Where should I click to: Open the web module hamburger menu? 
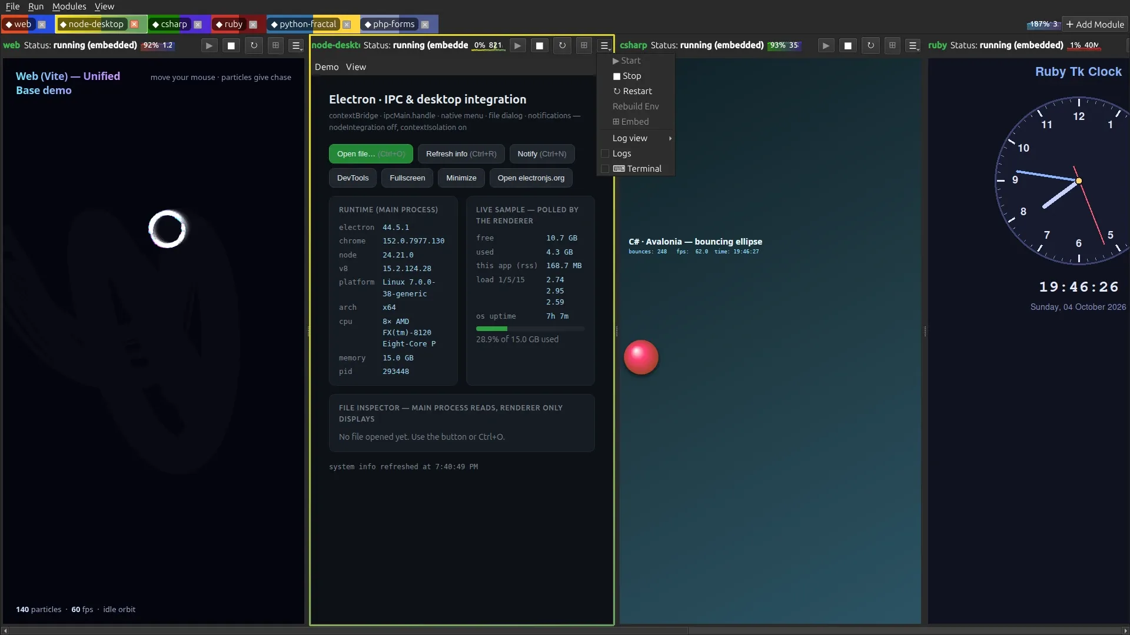pyautogui.click(x=297, y=45)
